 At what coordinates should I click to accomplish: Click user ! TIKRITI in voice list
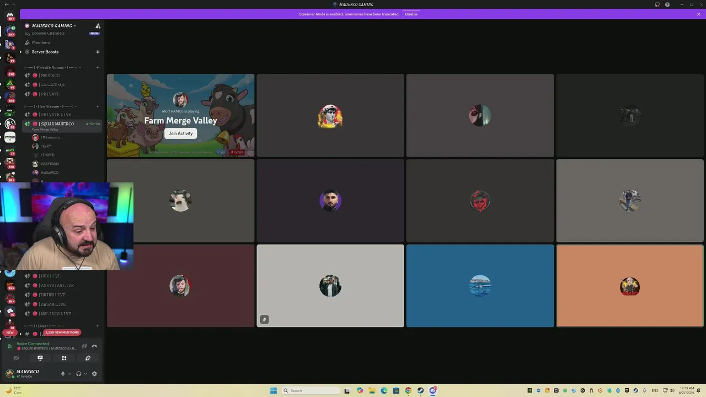47,155
